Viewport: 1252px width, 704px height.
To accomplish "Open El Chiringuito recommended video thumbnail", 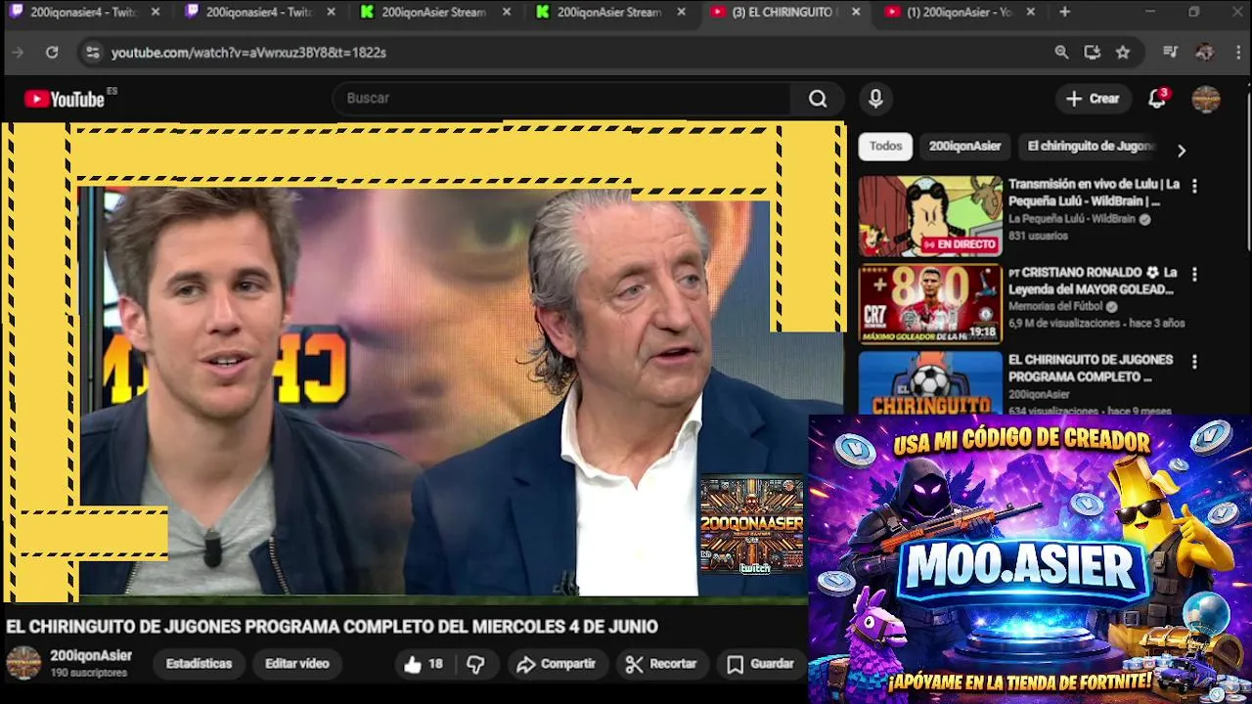I will point(930,383).
